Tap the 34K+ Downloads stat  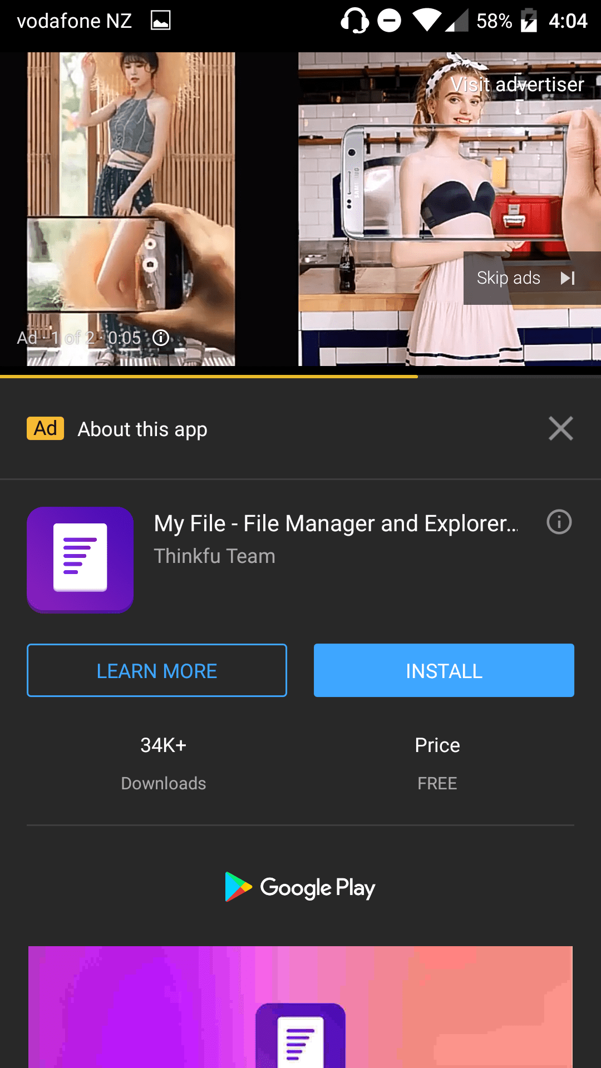[x=164, y=763]
